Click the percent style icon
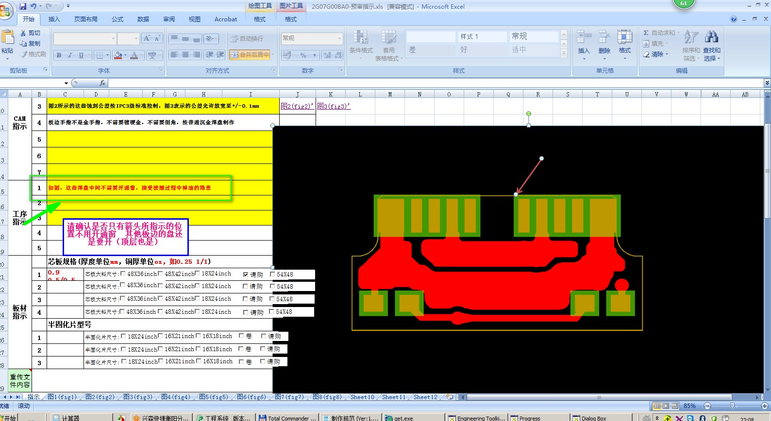This screenshot has height=421, width=771. tap(303, 55)
